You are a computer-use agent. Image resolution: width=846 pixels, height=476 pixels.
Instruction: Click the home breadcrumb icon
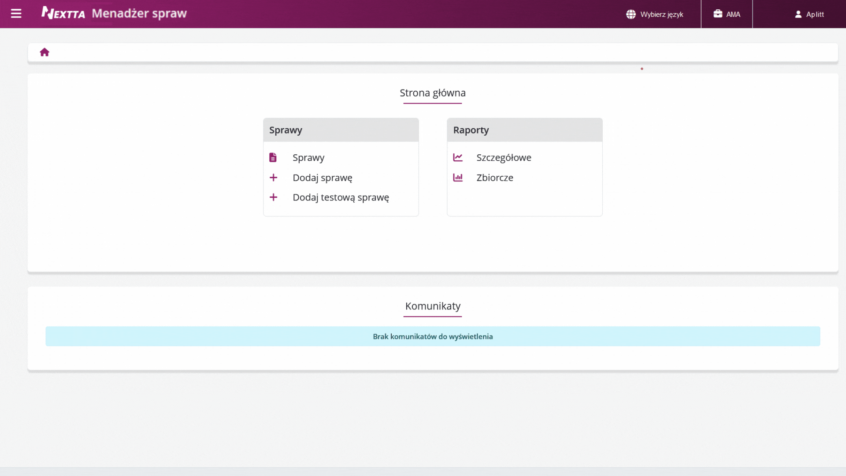coord(45,52)
